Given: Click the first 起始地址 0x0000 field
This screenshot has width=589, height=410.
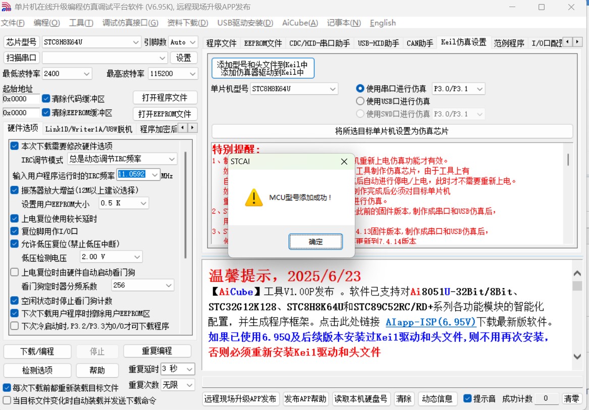Looking at the screenshot, I should (x=21, y=99).
